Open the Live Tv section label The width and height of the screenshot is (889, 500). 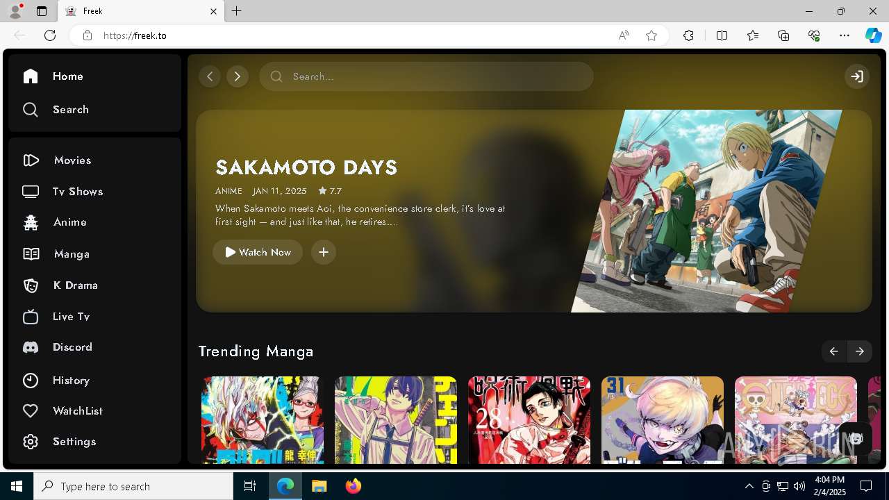pyautogui.click(x=72, y=317)
